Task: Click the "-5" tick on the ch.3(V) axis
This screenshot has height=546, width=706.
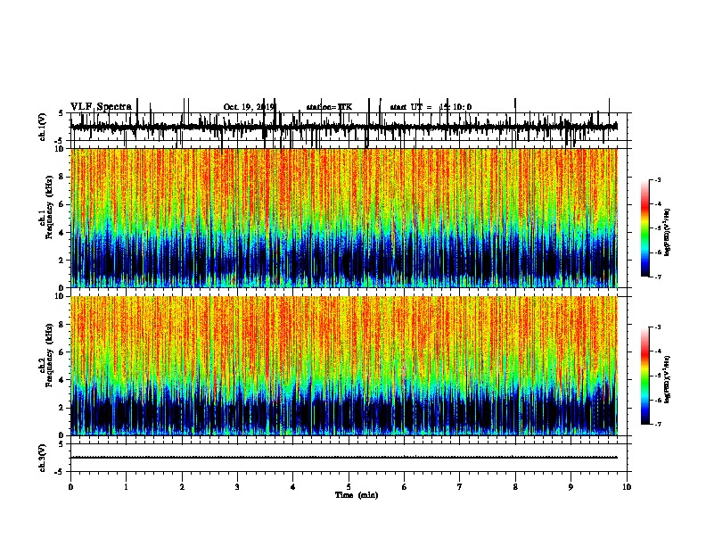Action: click(x=61, y=472)
